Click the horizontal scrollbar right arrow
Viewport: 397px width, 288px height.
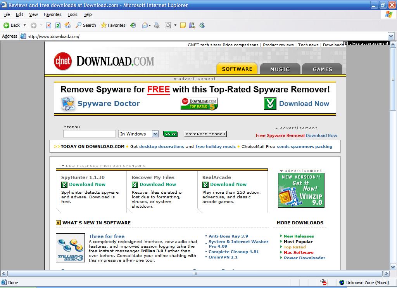pos(386,274)
